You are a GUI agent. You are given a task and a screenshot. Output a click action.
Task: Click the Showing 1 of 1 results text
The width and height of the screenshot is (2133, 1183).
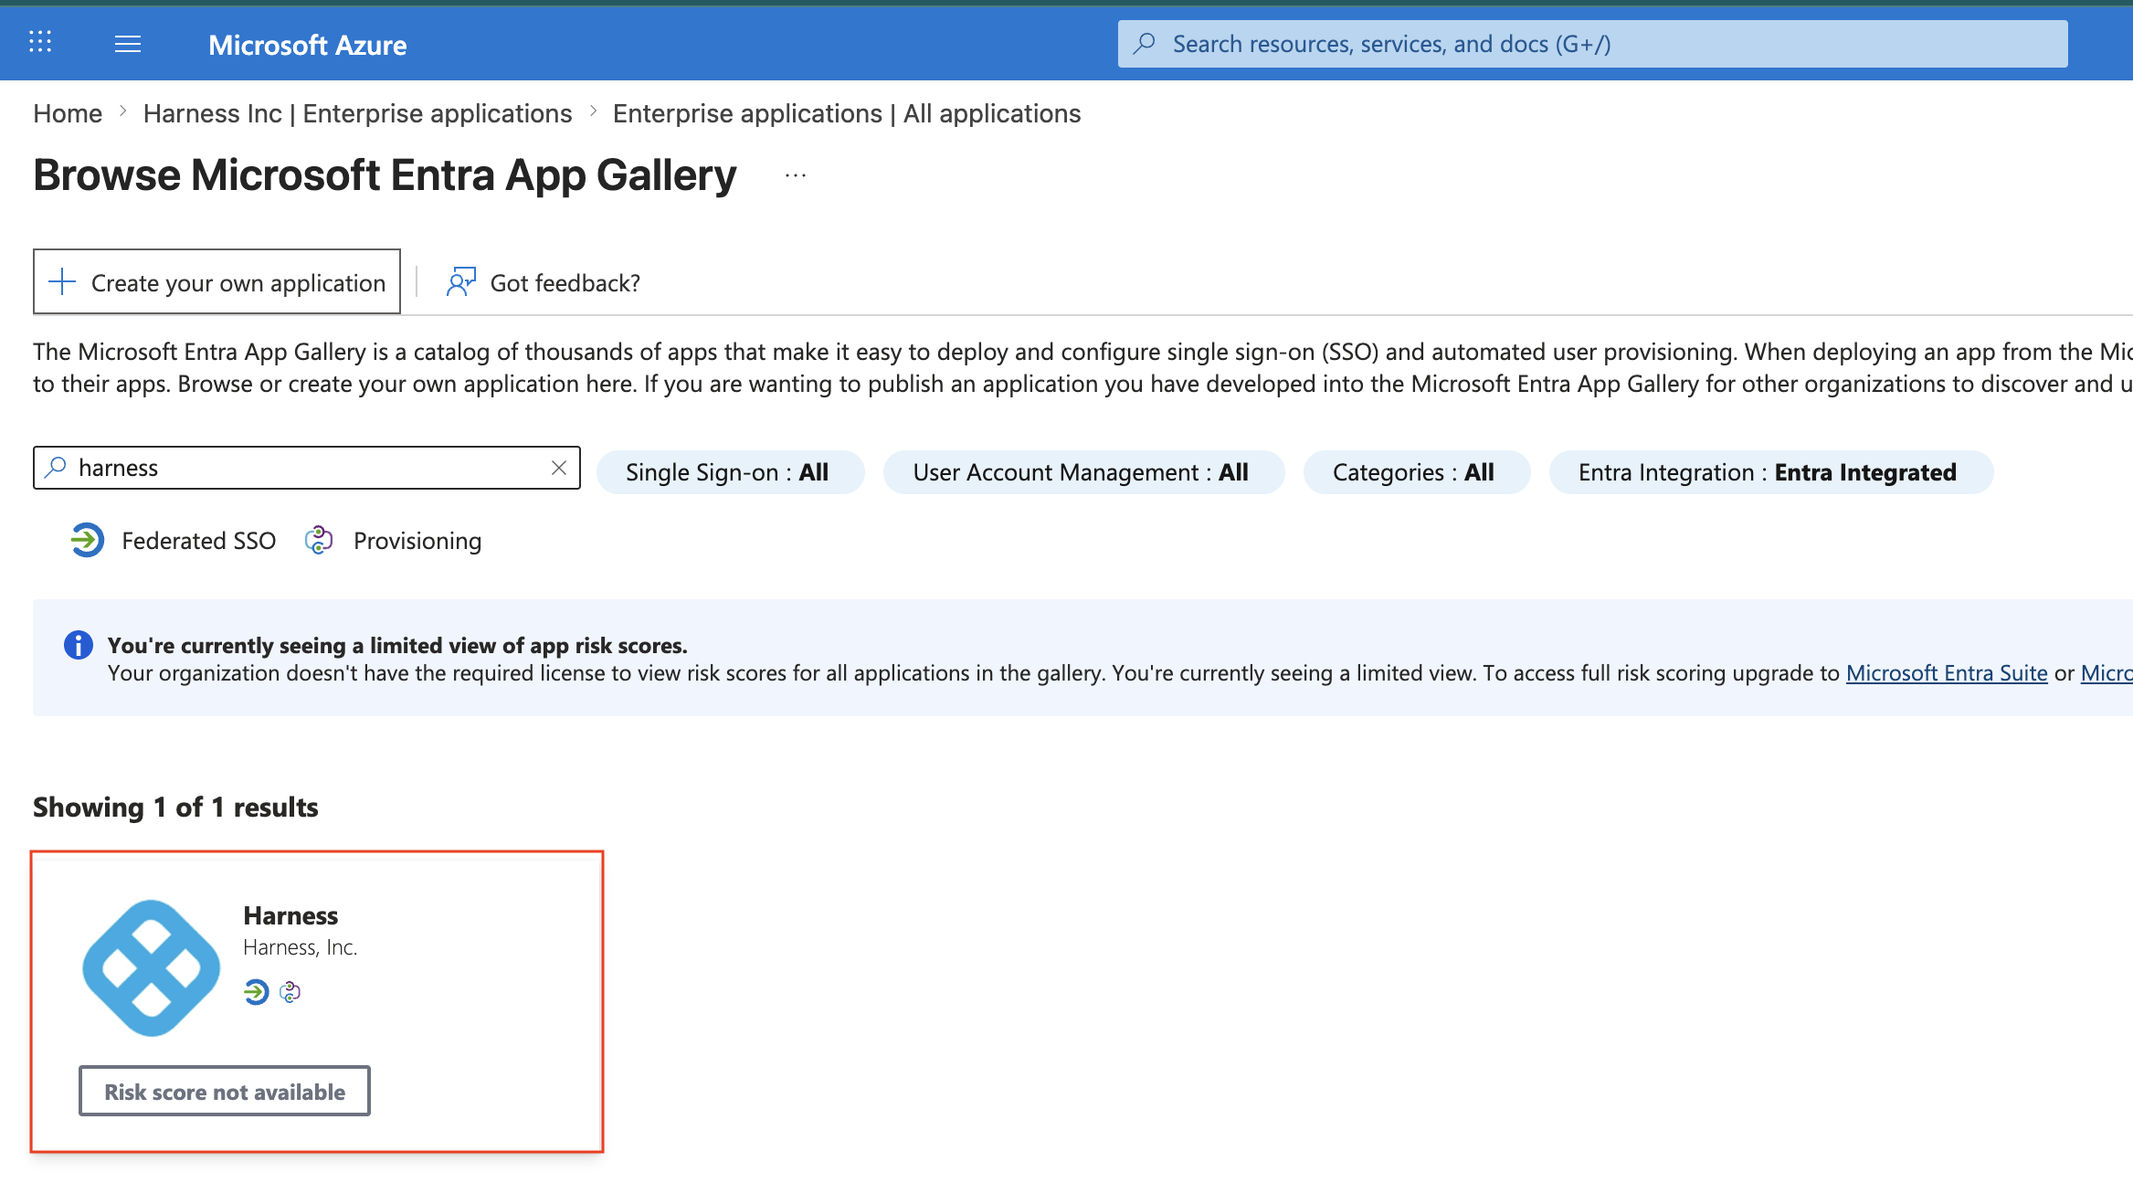tap(175, 808)
